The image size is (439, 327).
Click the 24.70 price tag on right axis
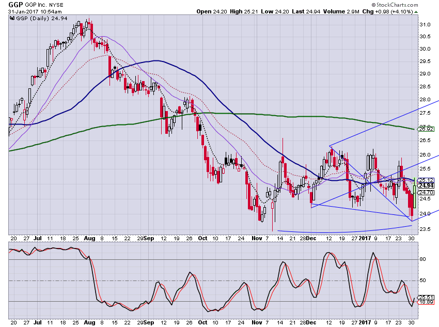click(x=426, y=193)
